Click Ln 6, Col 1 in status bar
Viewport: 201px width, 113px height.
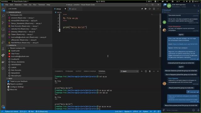point(119,111)
